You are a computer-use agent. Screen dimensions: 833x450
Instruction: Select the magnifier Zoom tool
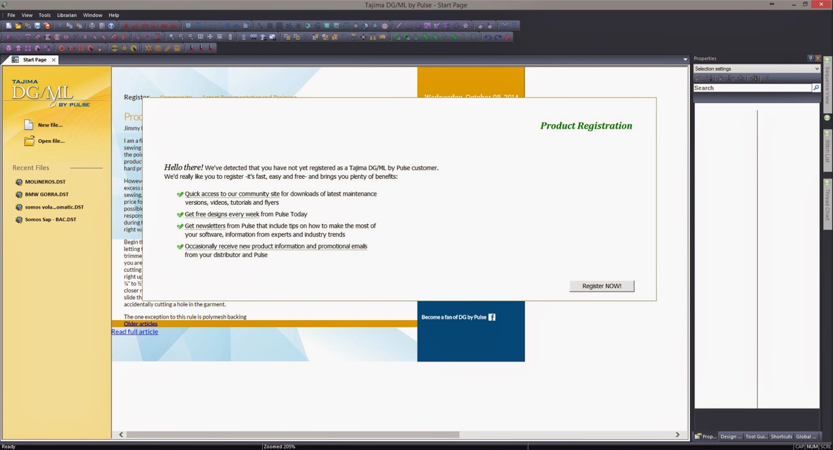click(x=171, y=37)
